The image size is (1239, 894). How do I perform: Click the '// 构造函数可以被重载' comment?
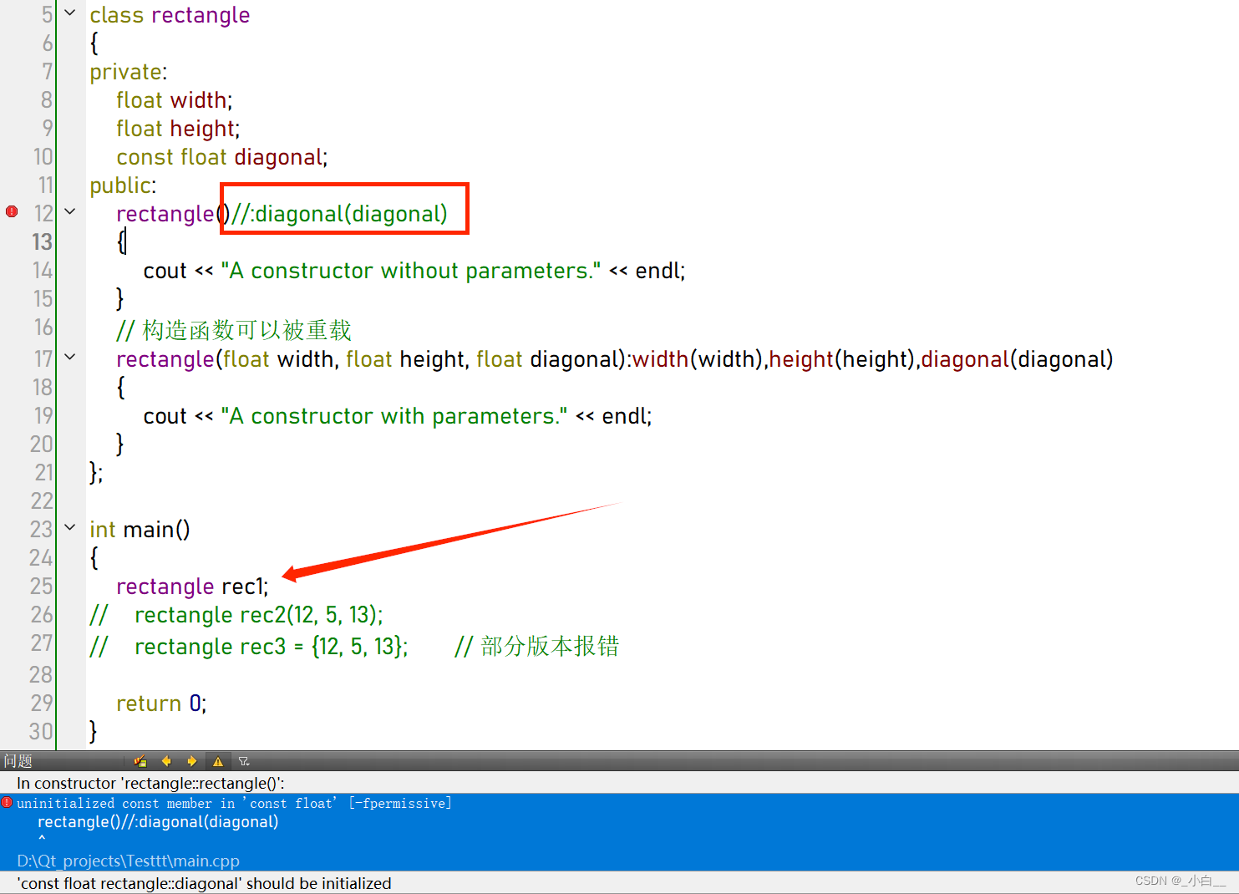(x=234, y=331)
